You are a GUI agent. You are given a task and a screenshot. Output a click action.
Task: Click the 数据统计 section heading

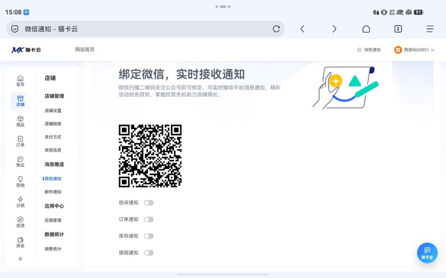coord(54,234)
